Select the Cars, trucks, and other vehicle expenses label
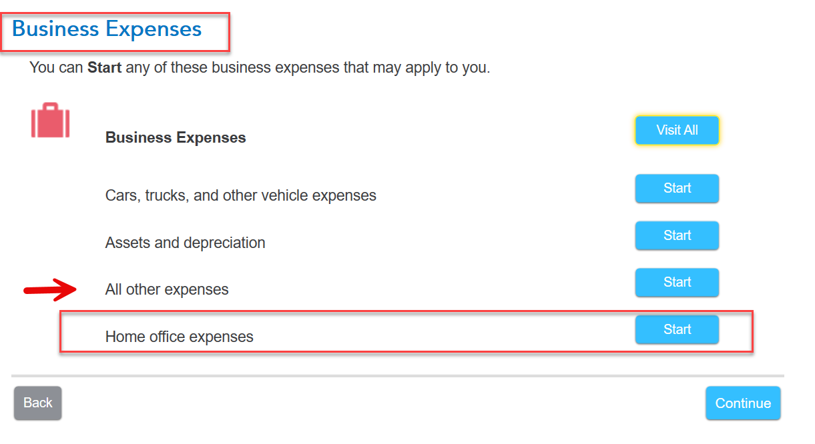The height and width of the screenshot is (444, 815). (x=240, y=196)
